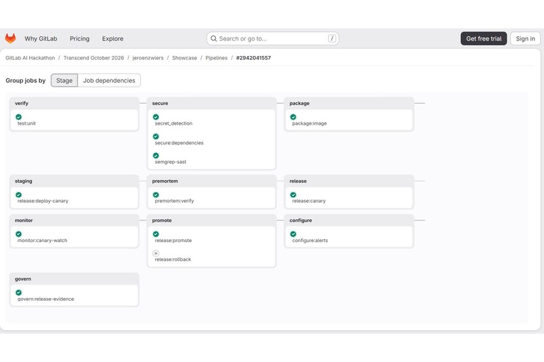Open the jeroenzwiers breadcrumb link
The width and height of the screenshot is (544, 362).
[x=148, y=58]
